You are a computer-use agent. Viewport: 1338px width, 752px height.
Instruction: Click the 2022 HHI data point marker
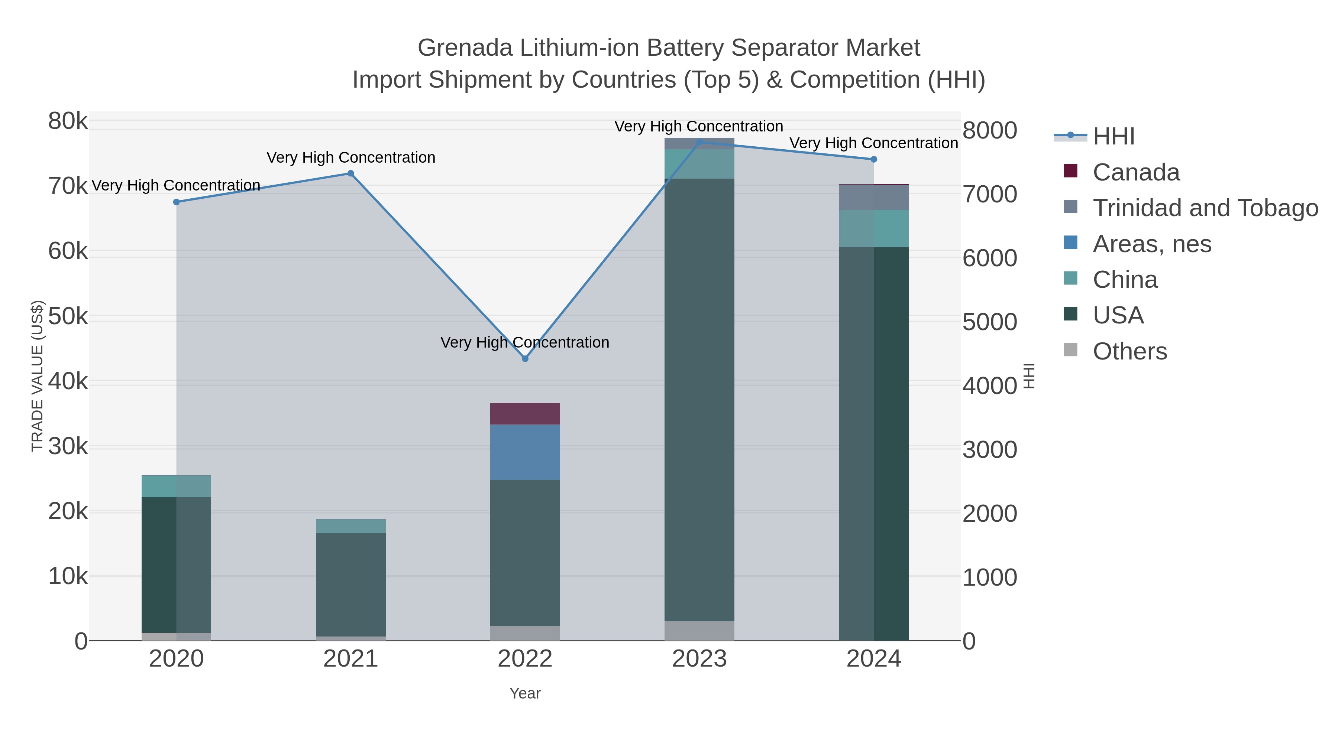coord(525,359)
